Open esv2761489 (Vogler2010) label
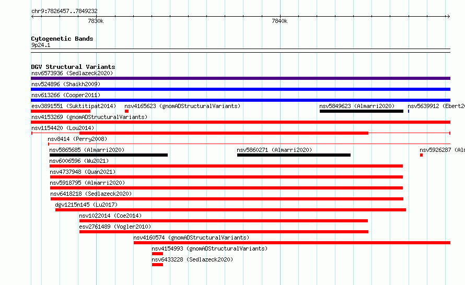 (x=115, y=227)
